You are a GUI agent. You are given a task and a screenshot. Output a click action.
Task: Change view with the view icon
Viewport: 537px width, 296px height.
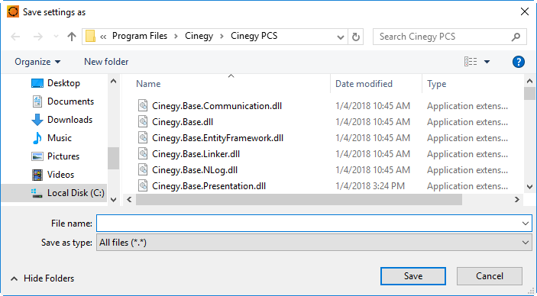471,62
